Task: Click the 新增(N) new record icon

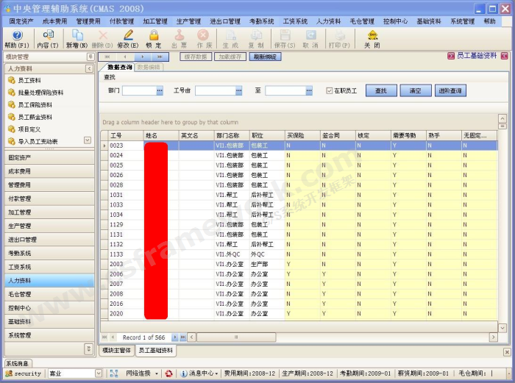Action: click(77, 35)
